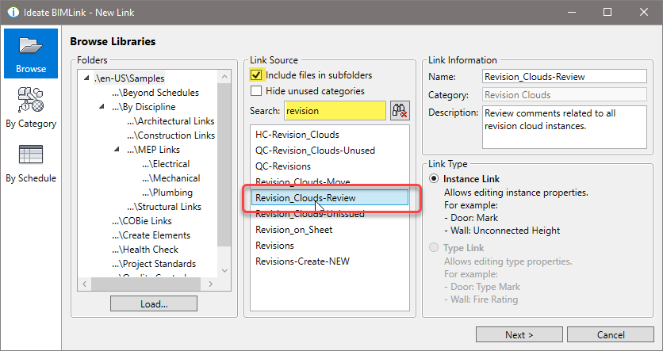Collapse the .\en-US\Samples root folder

point(86,78)
